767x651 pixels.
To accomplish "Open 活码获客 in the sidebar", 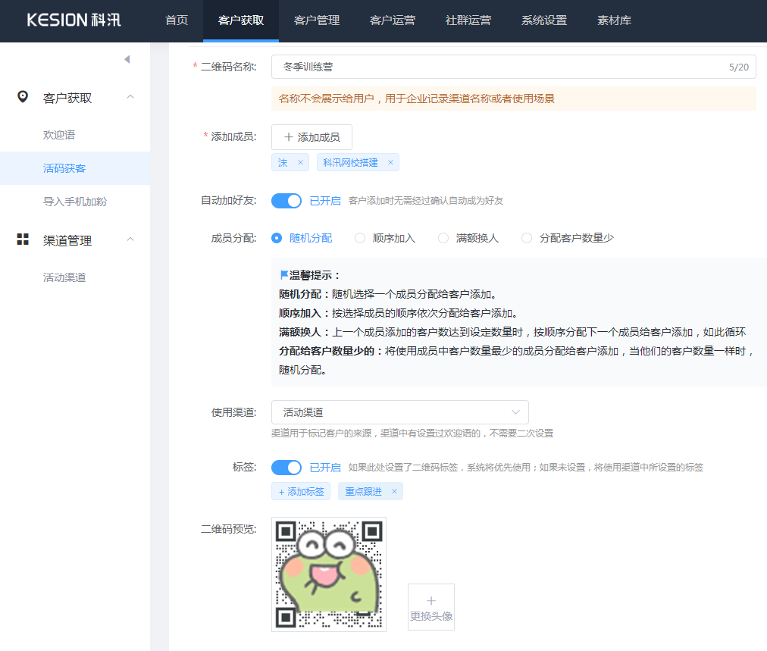I will coord(75,168).
